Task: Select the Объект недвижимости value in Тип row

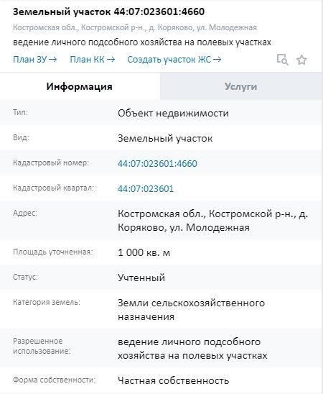Action: (x=173, y=113)
